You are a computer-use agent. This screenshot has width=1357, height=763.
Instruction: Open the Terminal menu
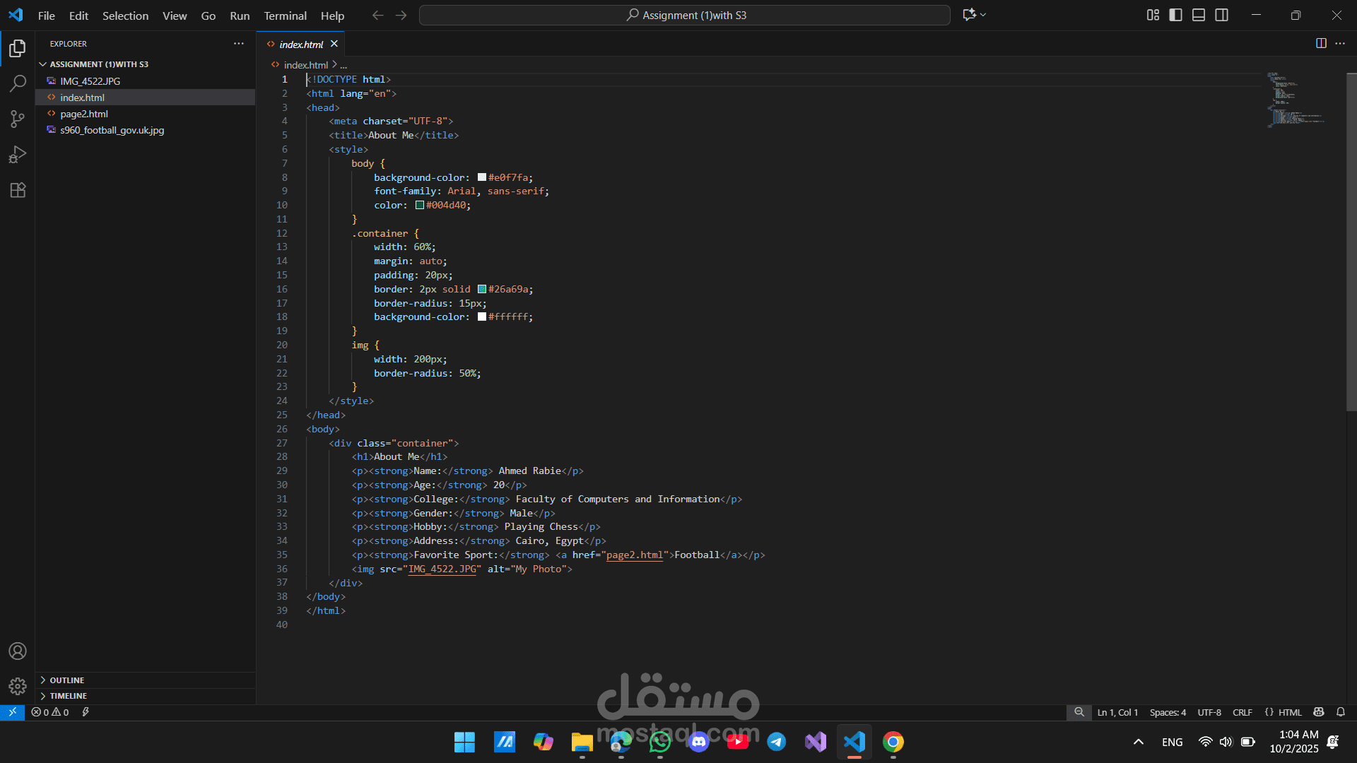click(x=285, y=16)
